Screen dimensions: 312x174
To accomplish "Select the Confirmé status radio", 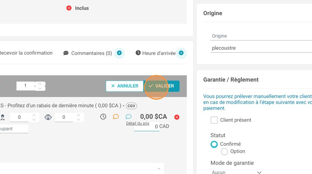I will (x=214, y=144).
